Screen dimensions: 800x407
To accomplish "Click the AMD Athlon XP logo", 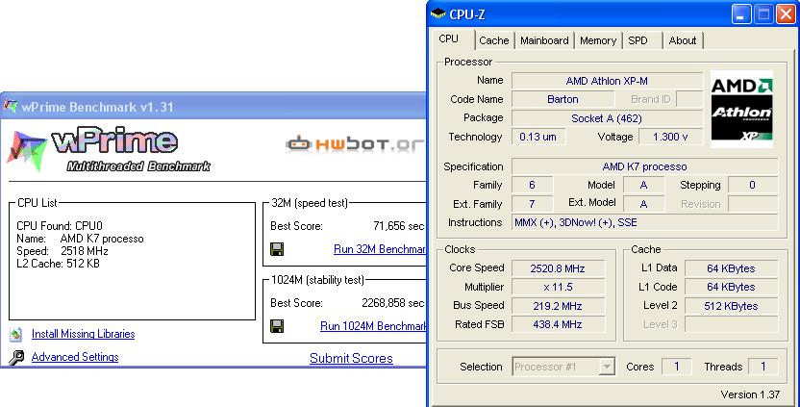I will coord(741,110).
